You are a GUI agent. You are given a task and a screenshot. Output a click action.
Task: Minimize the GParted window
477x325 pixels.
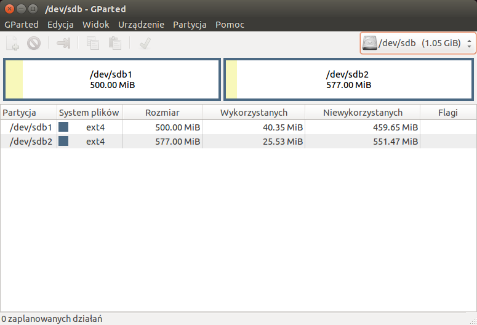click(21, 9)
